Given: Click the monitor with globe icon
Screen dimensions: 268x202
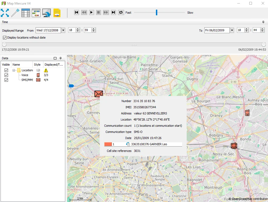Looking at the screenshot, I should pos(47,13).
